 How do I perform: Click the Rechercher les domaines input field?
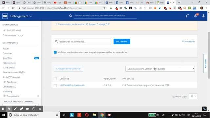[82, 42]
